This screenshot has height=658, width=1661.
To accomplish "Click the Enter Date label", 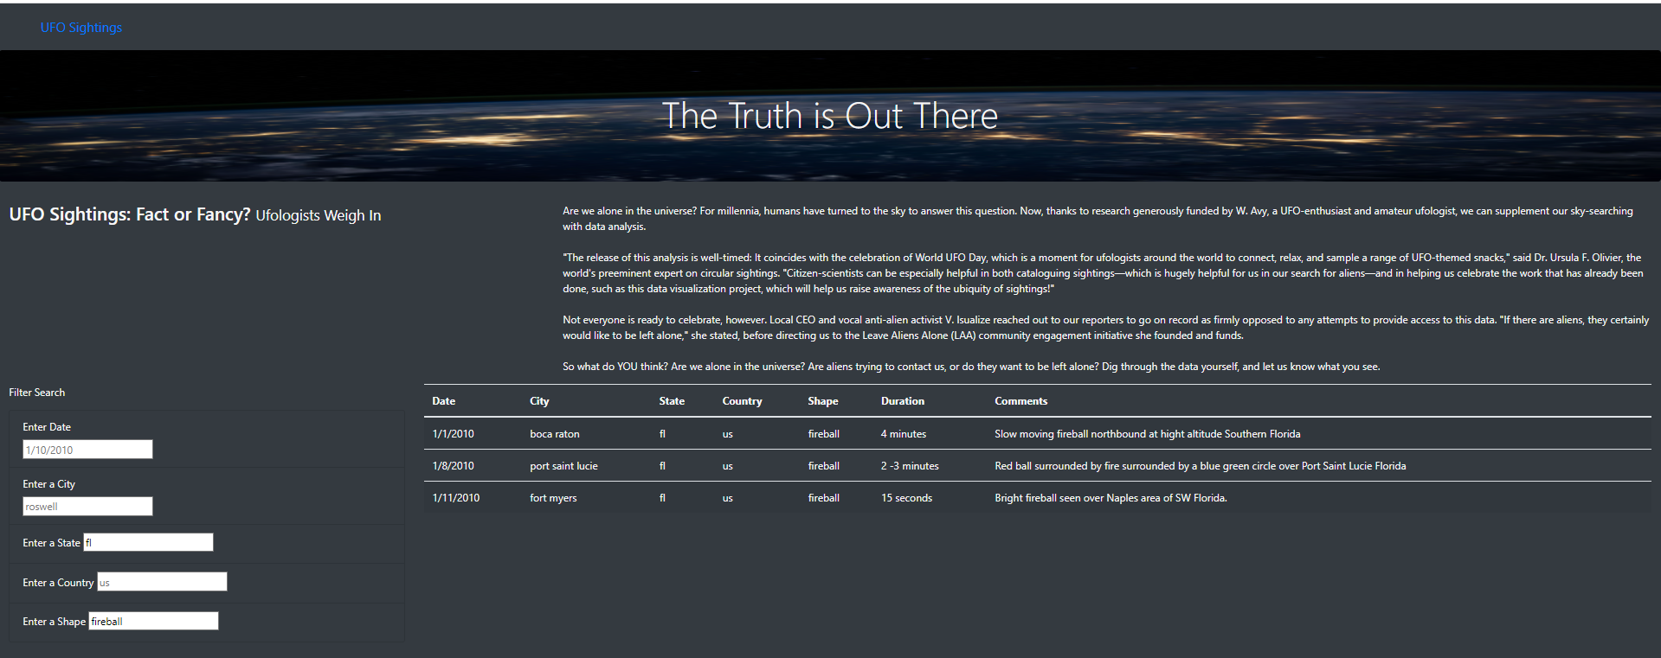I will coord(47,427).
